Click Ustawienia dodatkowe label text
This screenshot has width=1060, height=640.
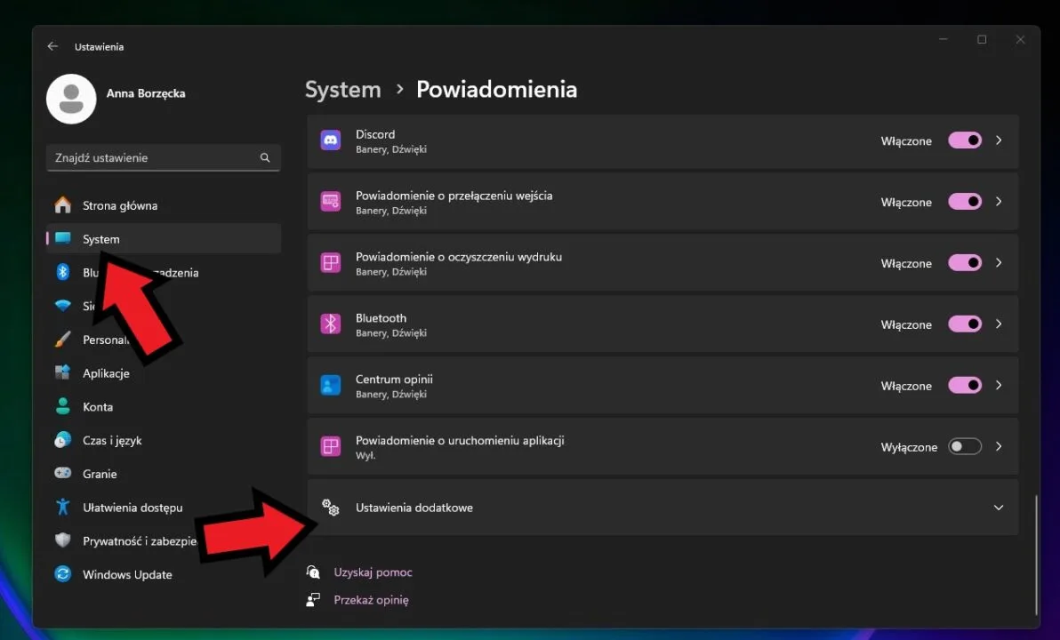point(414,508)
